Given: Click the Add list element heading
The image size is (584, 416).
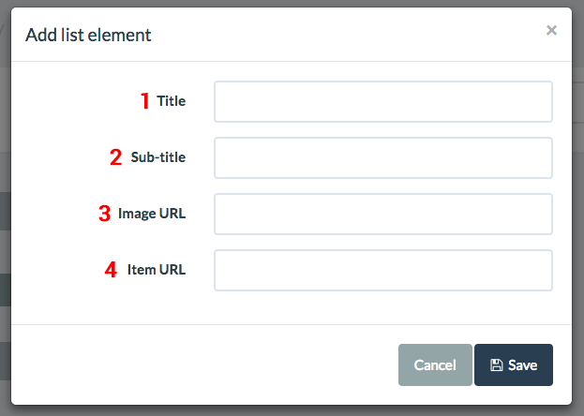Looking at the screenshot, I should [x=88, y=36].
